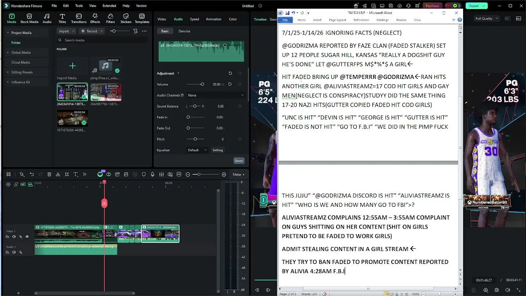Click the Reset button in audio panel

coord(239,161)
